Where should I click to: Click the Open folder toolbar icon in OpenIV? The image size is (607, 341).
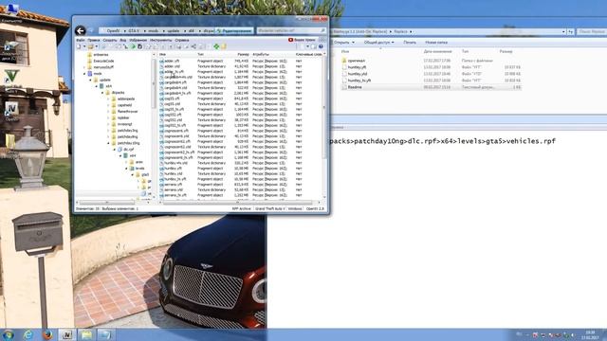(91, 46)
